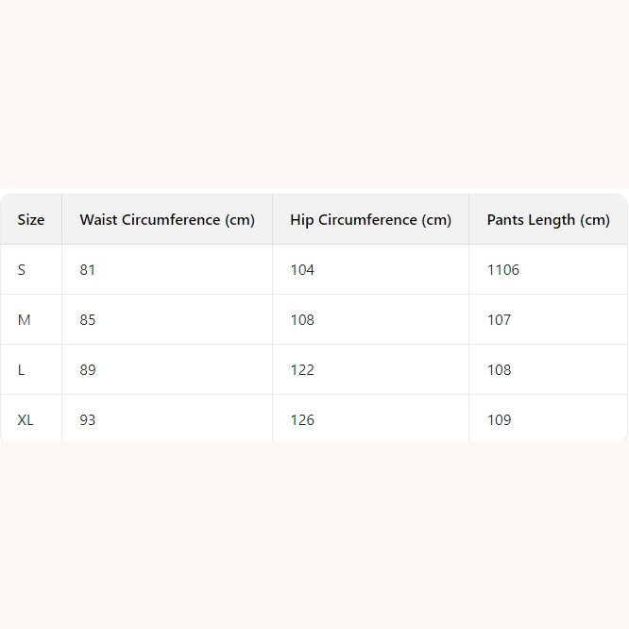
Task: Select the XL size cell
Action: click(x=25, y=420)
